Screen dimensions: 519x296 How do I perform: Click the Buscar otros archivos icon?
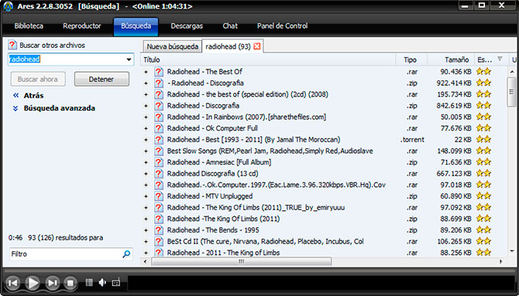(x=12, y=45)
